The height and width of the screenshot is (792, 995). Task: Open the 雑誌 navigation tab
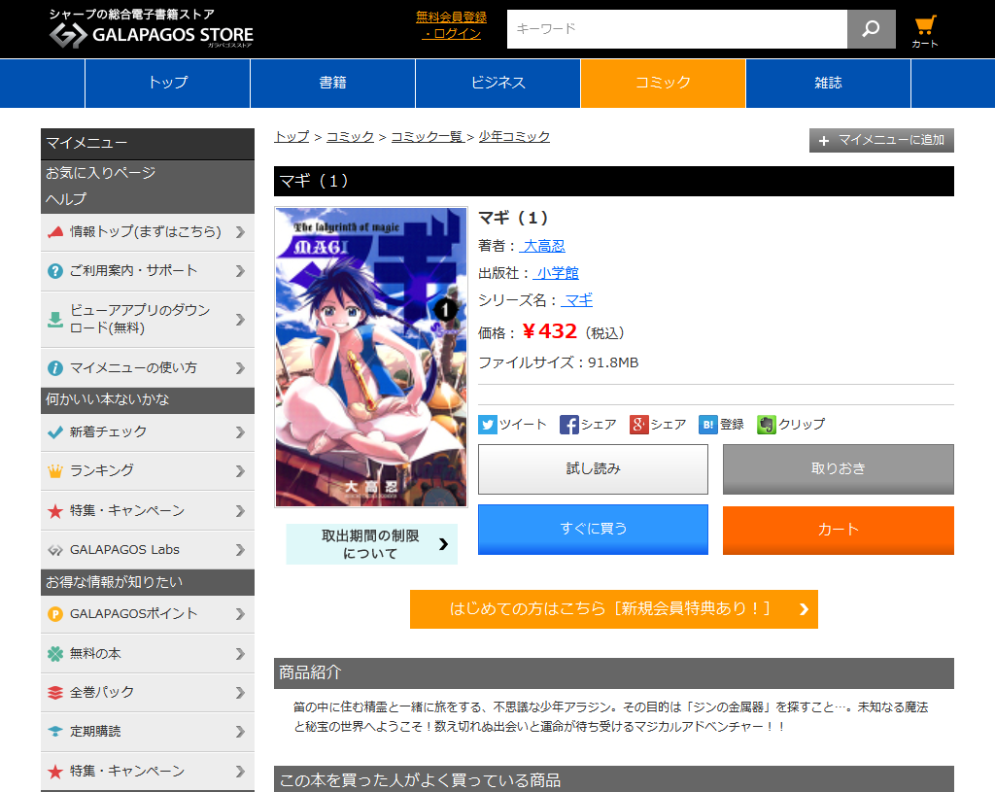828,84
